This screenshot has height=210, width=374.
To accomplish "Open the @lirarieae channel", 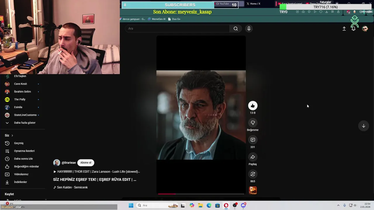I will pos(69,163).
